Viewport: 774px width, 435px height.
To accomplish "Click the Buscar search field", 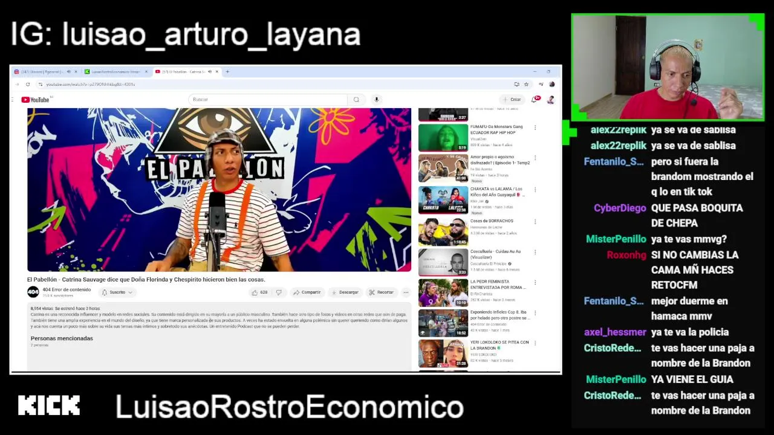I will point(268,100).
